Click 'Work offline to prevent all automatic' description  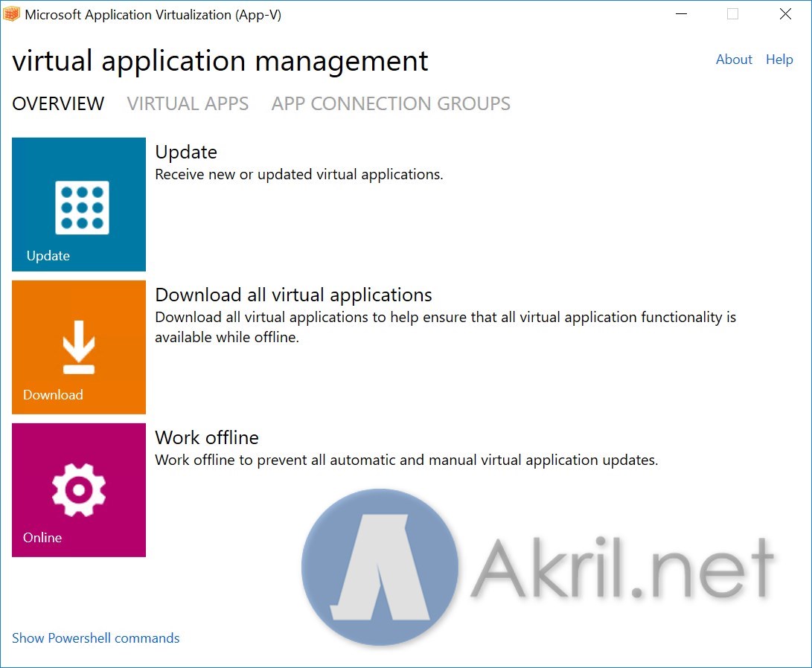[x=406, y=460]
